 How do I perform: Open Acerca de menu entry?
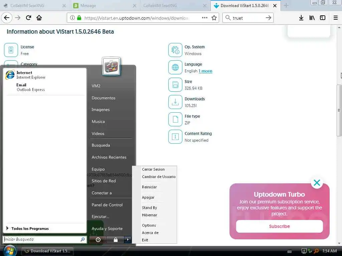coord(150,233)
